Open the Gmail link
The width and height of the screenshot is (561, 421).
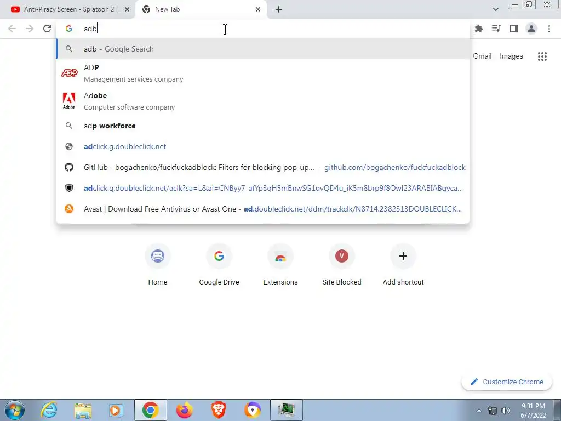coord(482,56)
